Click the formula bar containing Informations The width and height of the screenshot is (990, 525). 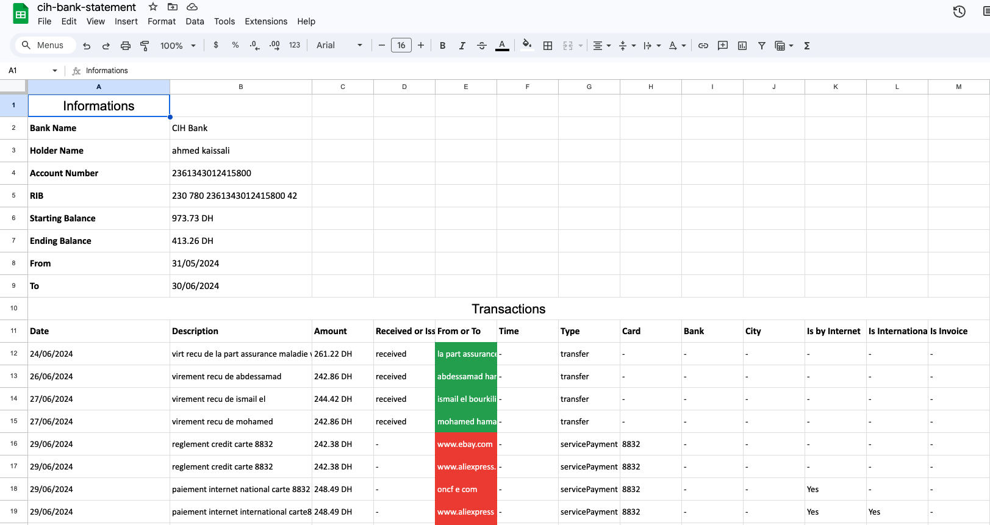(537, 71)
